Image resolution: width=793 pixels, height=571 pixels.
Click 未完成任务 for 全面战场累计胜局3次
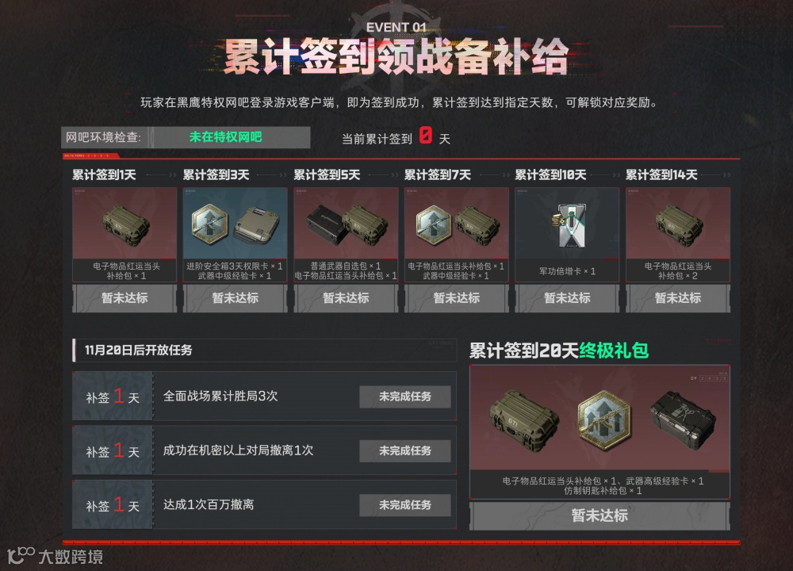405,397
